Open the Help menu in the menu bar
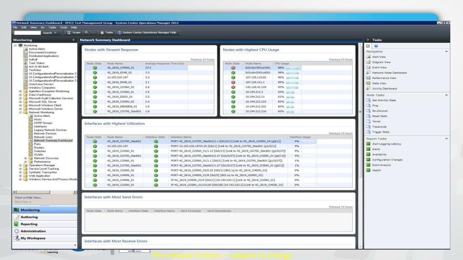Image resolution: width=463 pixels, height=260 pixels. pyautogui.click(x=74, y=28)
